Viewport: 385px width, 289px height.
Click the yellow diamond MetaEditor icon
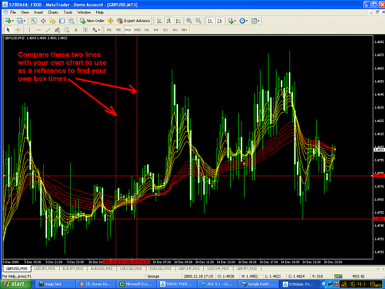point(110,21)
